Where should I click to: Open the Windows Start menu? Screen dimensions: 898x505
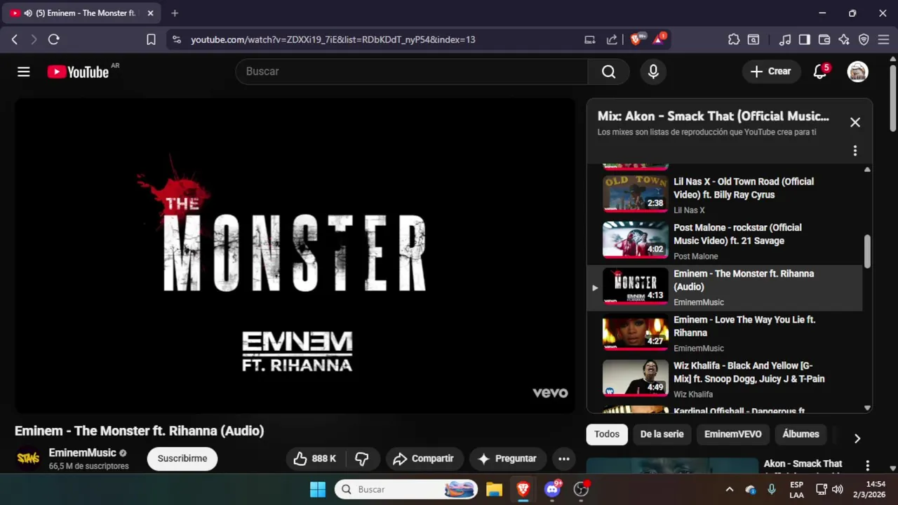318,490
